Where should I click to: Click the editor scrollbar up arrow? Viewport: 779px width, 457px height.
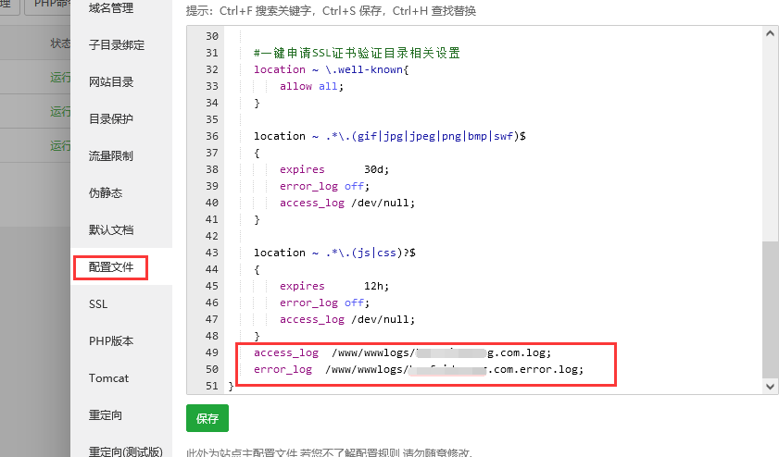(x=771, y=33)
